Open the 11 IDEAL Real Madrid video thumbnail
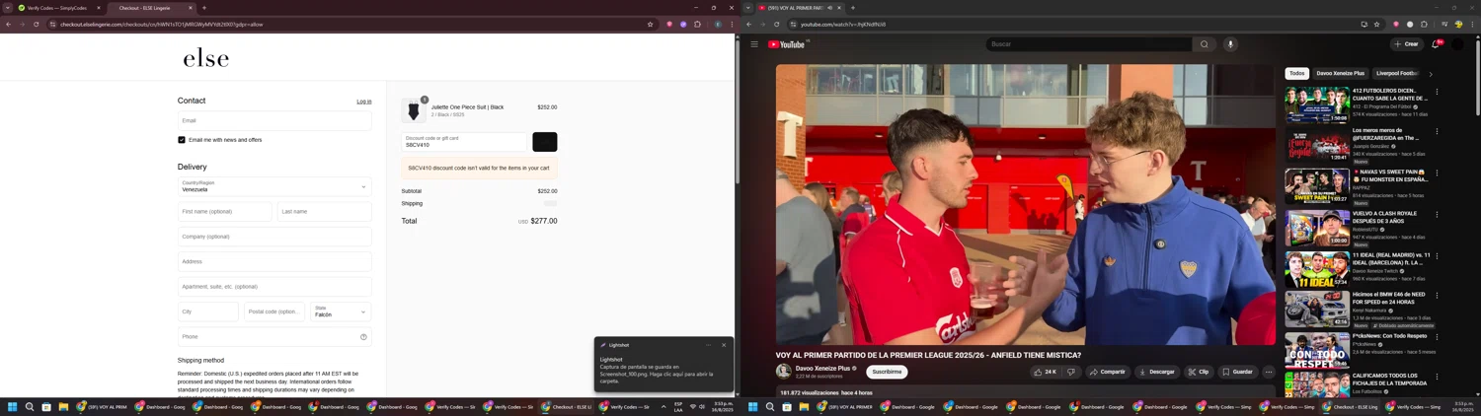The image size is (1481, 416). 1317,269
